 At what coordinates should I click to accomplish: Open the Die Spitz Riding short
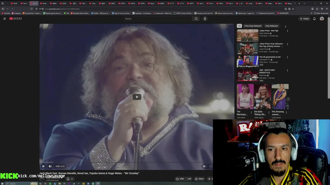[x=262, y=97]
